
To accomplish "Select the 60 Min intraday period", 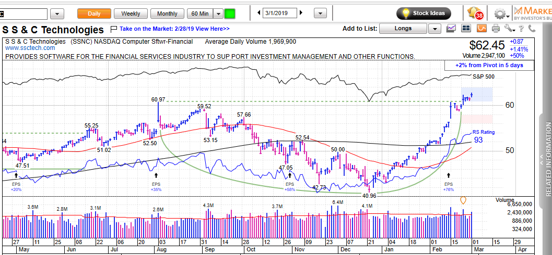I will [x=201, y=14].
